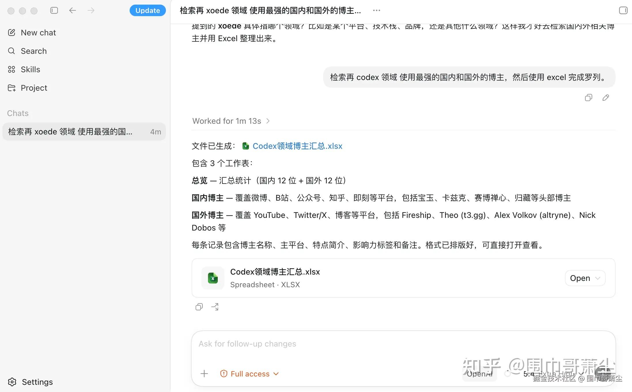Click the blue Update button
632x392 pixels.
click(147, 11)
